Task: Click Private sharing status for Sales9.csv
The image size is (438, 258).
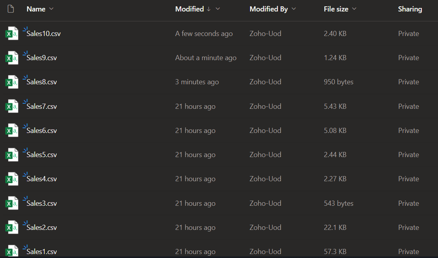Action: [408, 58]
